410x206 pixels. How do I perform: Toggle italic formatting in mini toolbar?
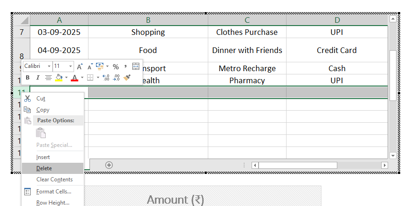37,78
